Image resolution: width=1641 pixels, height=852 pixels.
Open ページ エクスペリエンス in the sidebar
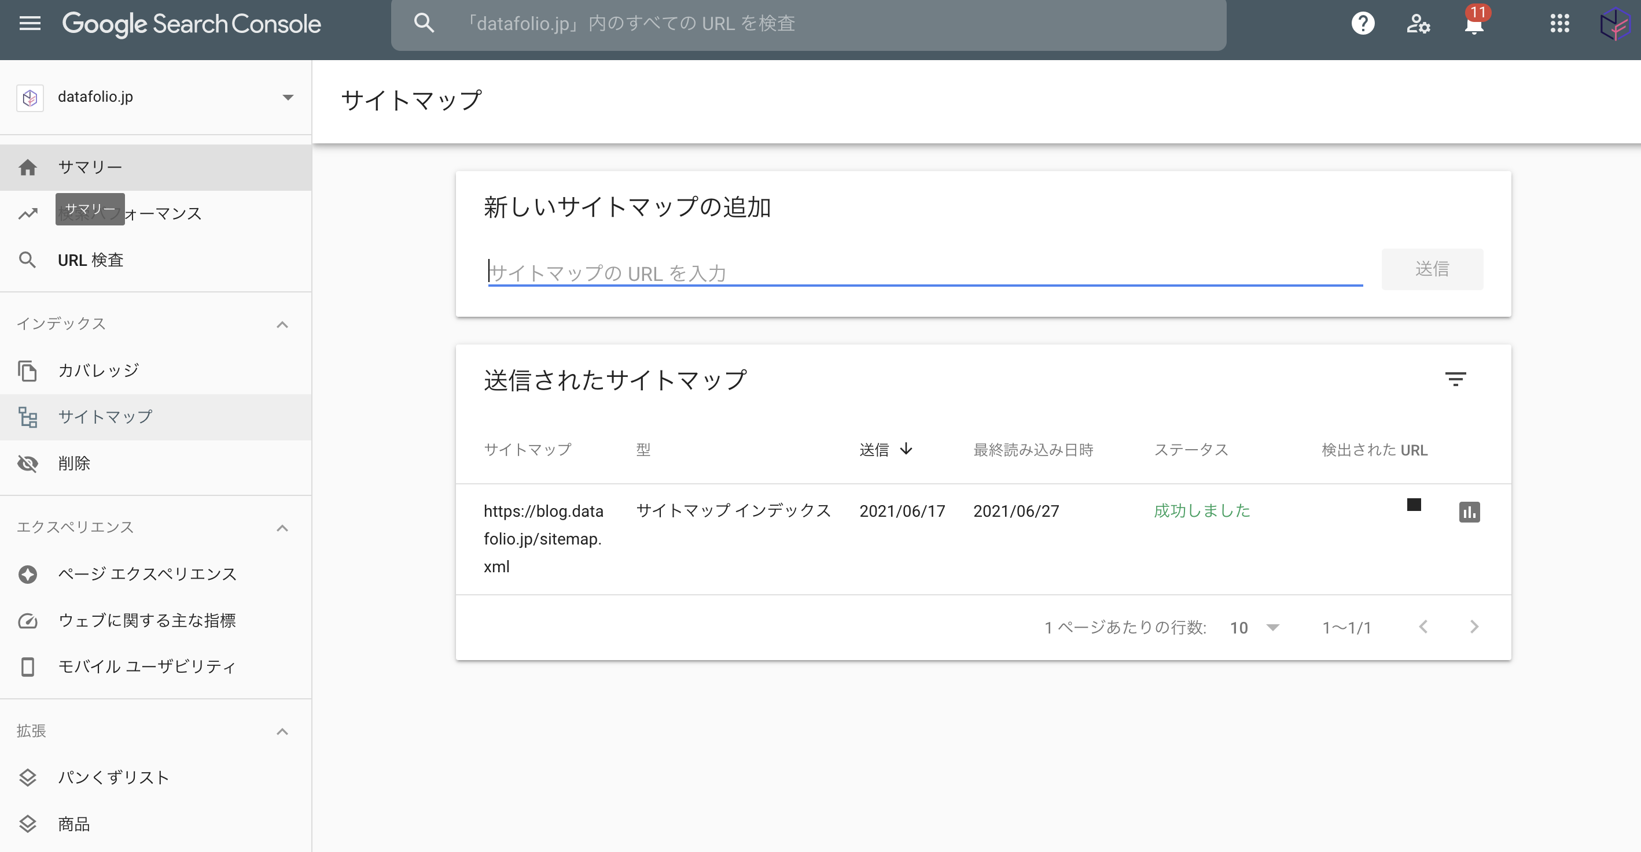(x=156, y=574)
